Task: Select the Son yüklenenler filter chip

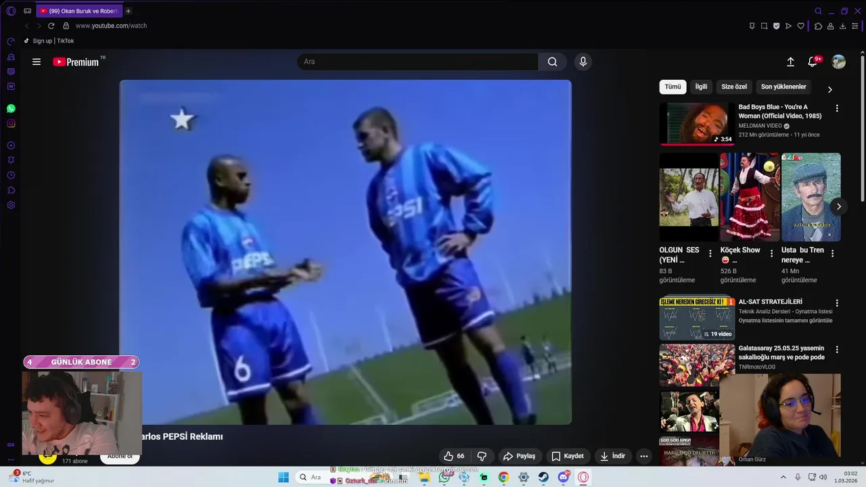Action: click(783, 87)
